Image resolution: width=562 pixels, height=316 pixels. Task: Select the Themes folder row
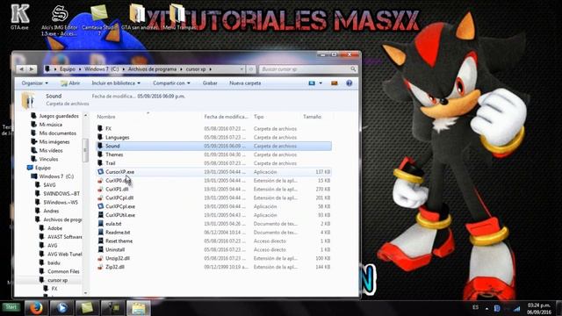click(213, 154)
